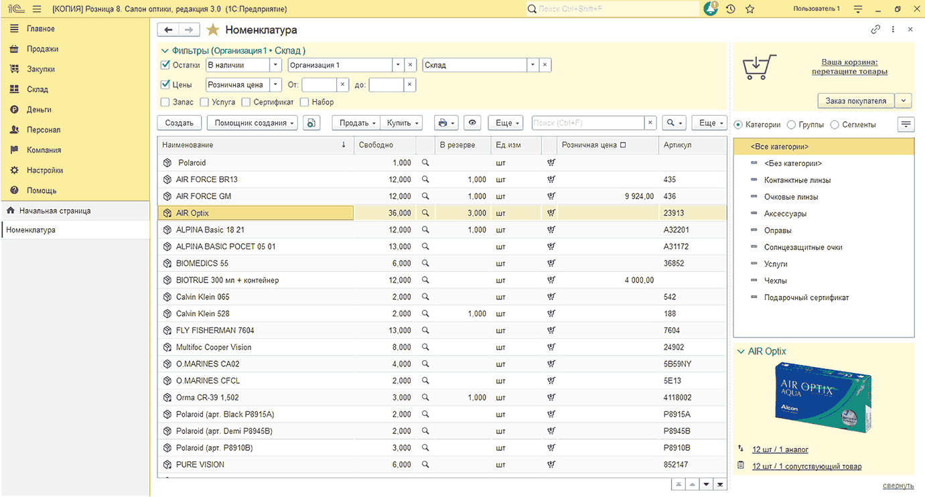Open the 12 шт / 1 аналог link
The width and height of the screenshot is (925, 497).
point(780,449)
